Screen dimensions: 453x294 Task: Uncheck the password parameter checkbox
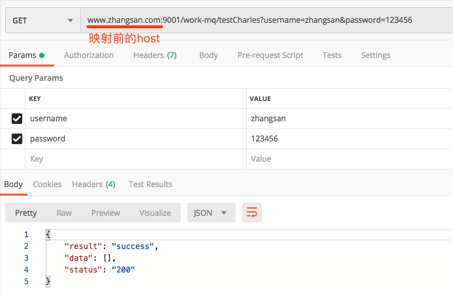click(17, 139)
